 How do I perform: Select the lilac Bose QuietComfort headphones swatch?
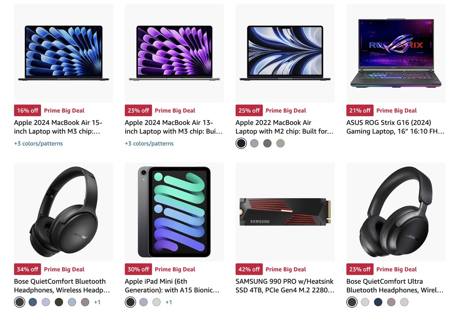(x=46, y=302)
